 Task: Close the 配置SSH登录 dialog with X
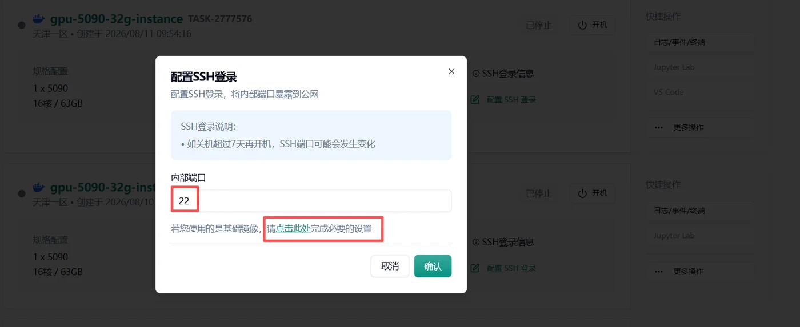point(451,71)
